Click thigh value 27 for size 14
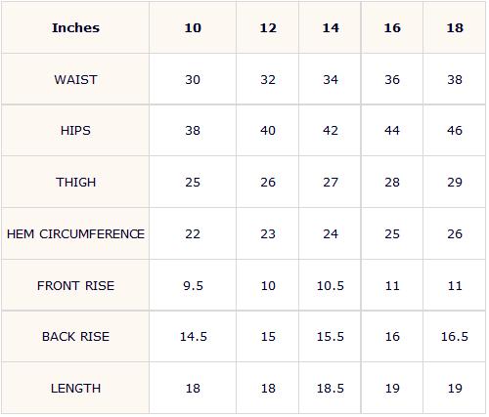This screenshot has width=489, height=417. coord(331,183)
